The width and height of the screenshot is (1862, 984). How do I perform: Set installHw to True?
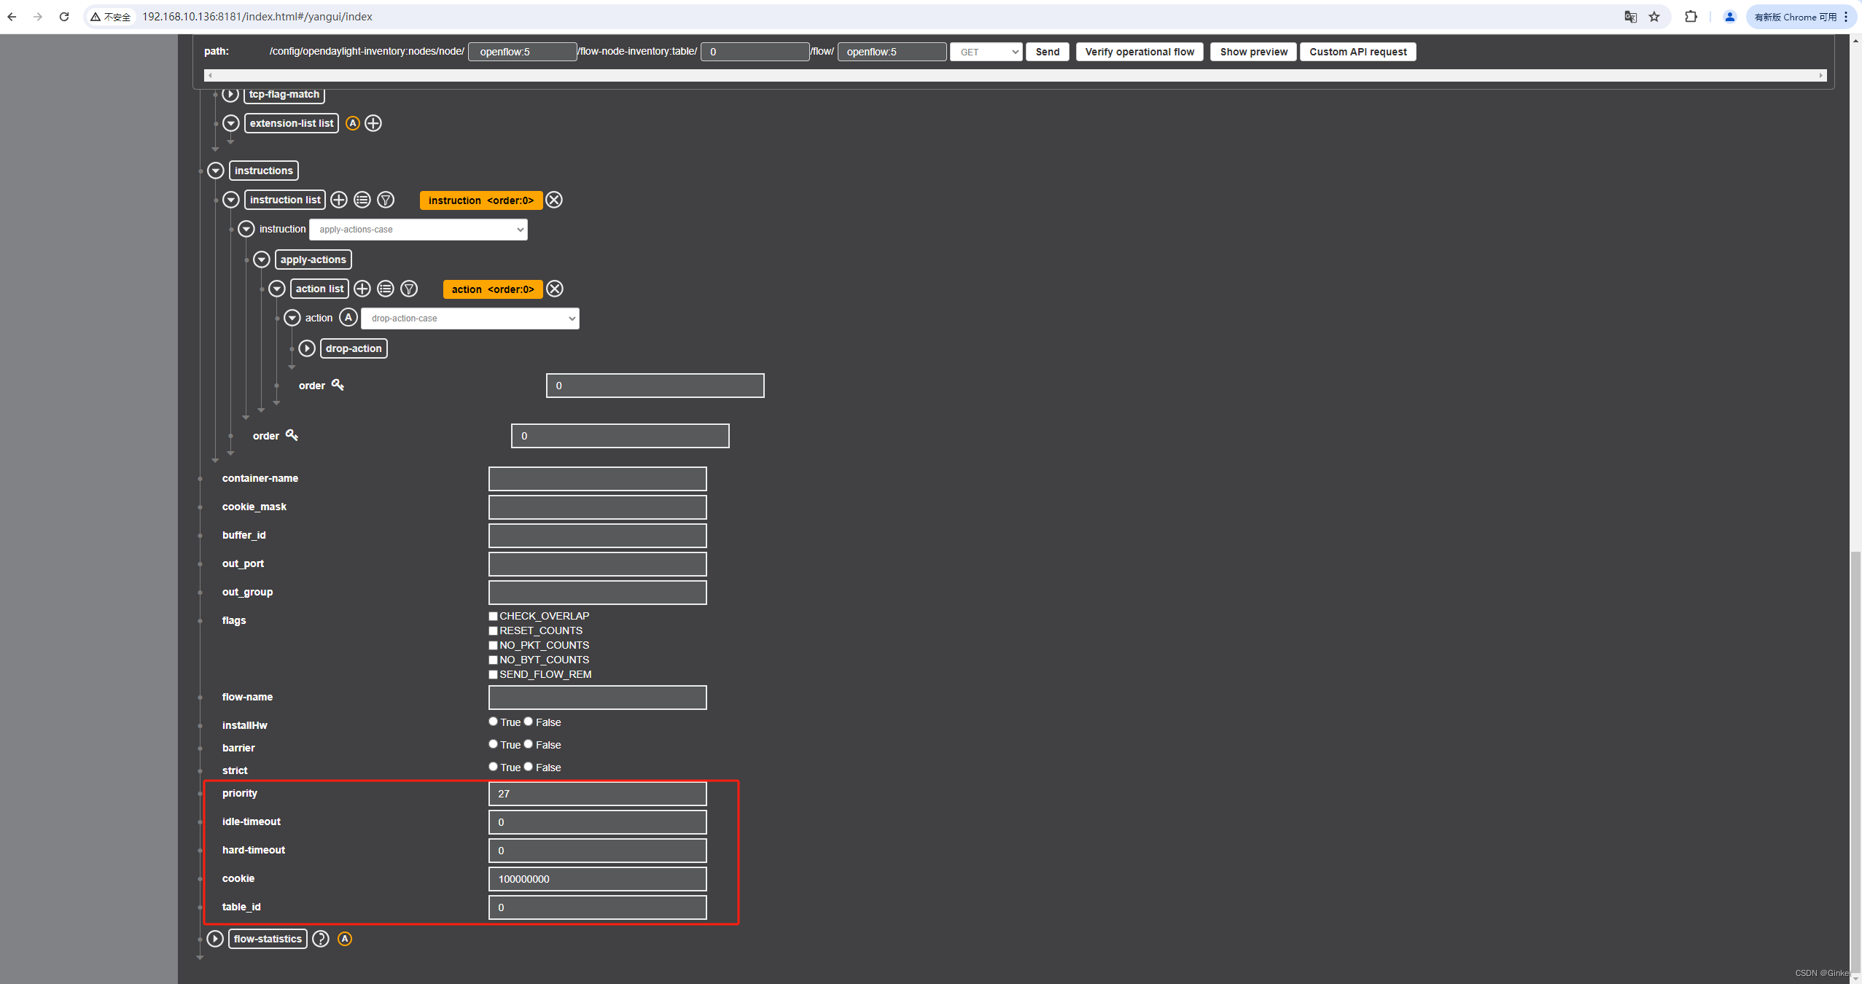click(494, 722)
